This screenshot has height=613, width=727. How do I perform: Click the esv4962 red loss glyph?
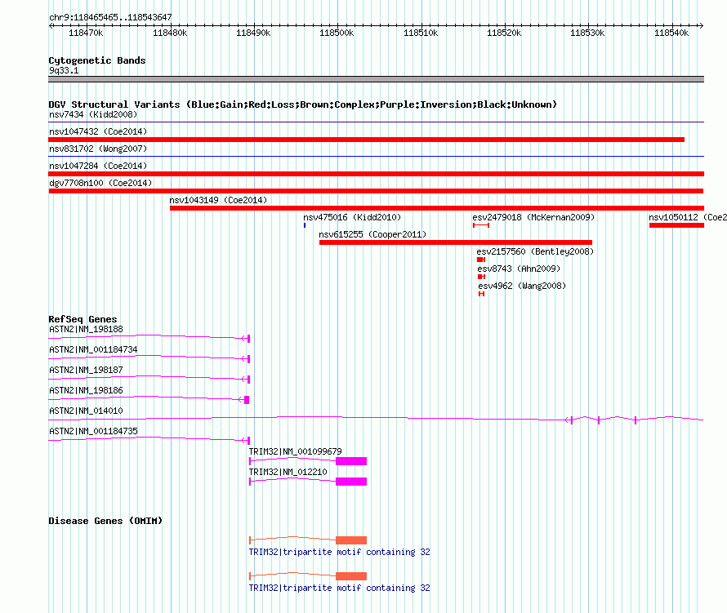tap(482, 294)
